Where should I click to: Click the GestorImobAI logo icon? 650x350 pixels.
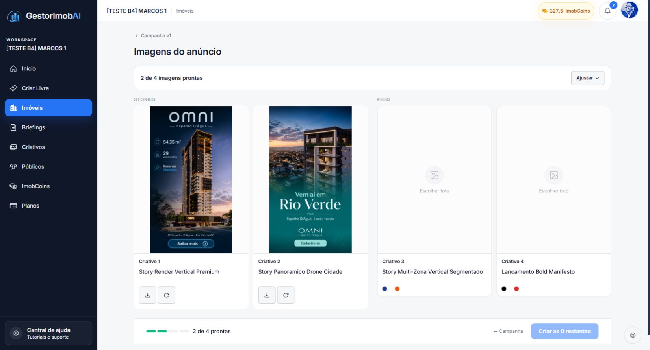(x=14, y=16)
